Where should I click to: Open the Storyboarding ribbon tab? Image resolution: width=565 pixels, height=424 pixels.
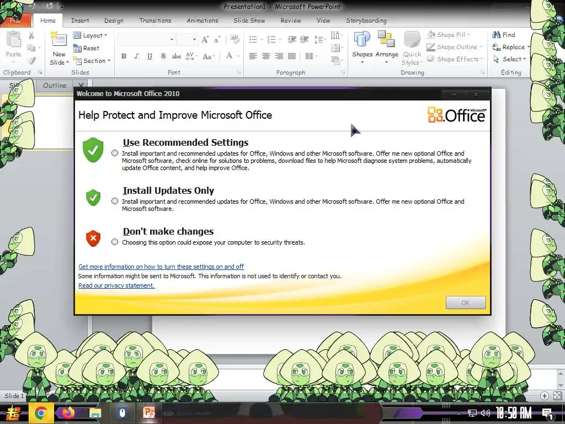click(366, 20)
